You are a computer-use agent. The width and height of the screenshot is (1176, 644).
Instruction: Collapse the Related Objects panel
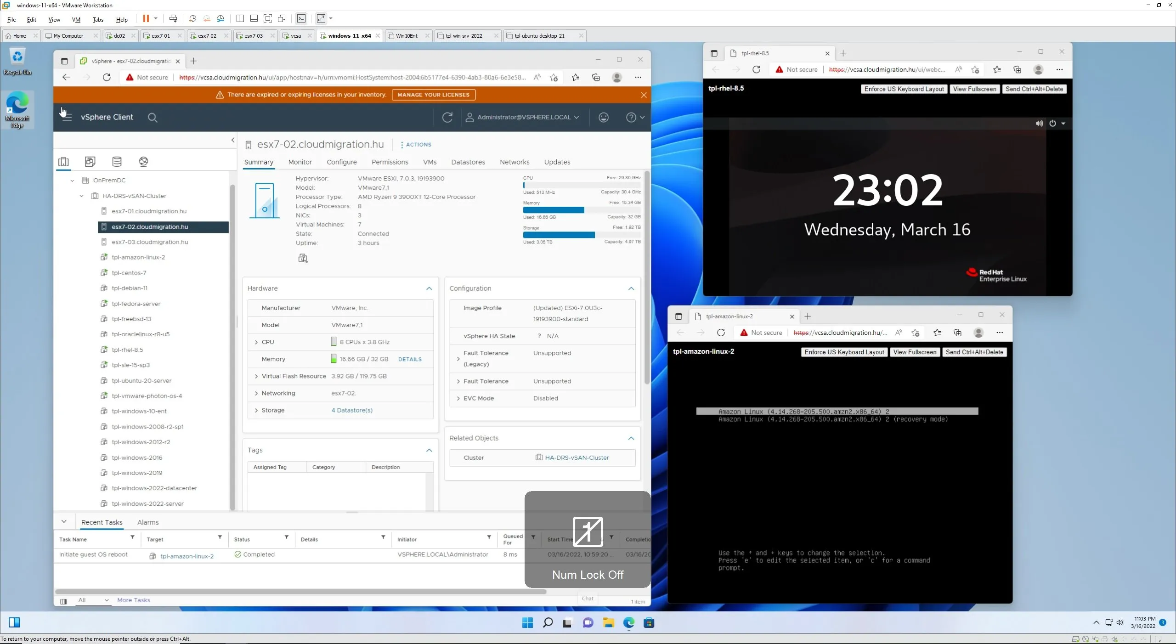[x=631, y=438]
